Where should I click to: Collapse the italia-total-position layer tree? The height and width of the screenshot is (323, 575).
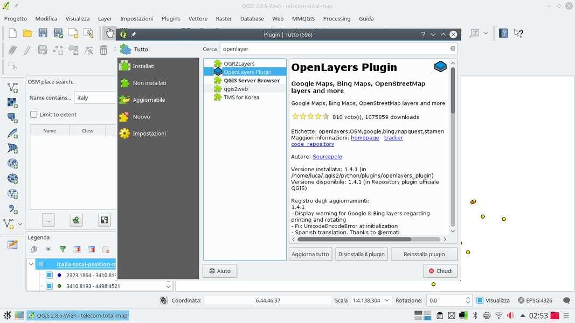[x=31, y=264]
